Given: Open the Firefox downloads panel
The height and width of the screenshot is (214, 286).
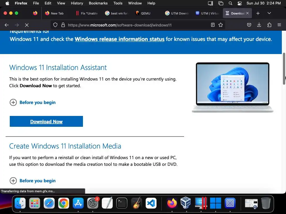Looking at the screenshot, I should [259, 25].
